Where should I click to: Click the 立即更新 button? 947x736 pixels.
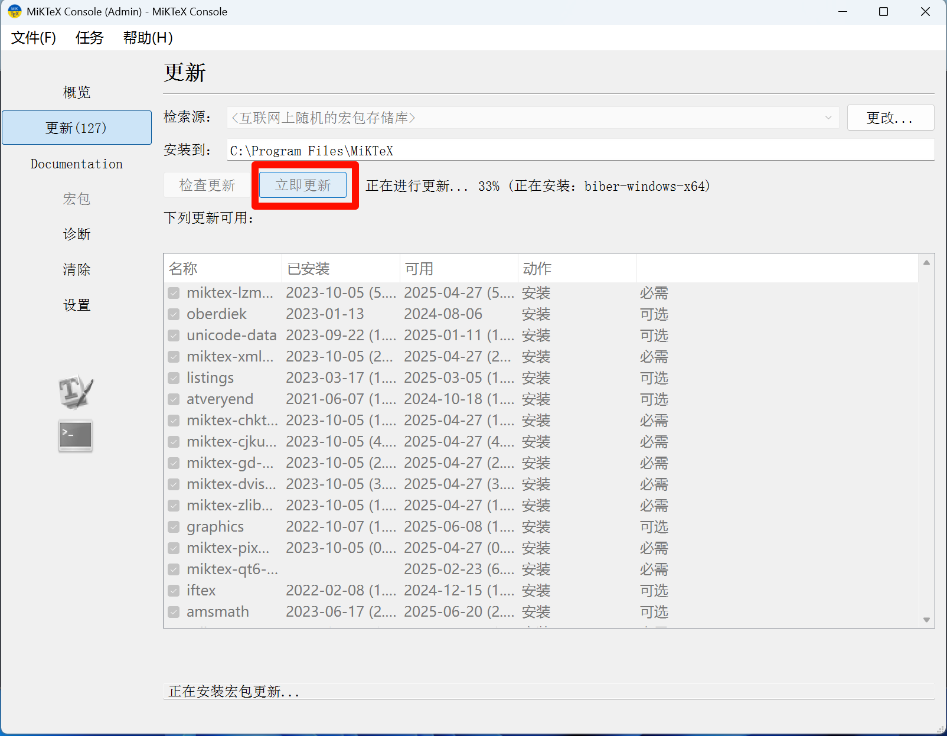click(x=303, y=185)
